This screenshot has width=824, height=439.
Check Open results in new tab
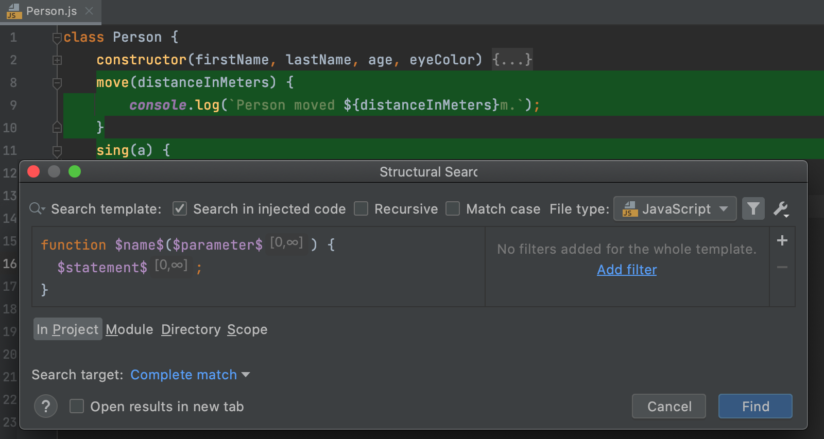pos(77,407)
